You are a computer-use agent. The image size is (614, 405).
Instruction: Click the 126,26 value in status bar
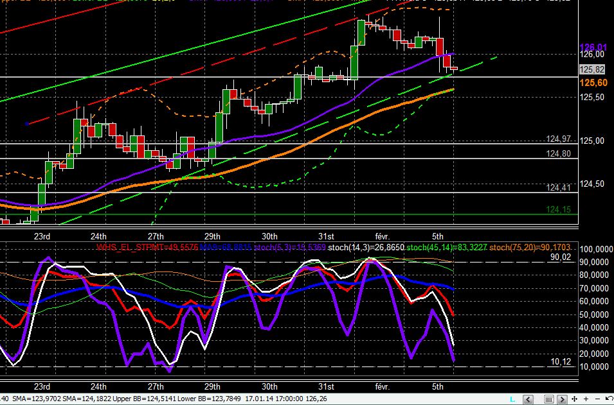pyautogui.click(x=315, y=399)
